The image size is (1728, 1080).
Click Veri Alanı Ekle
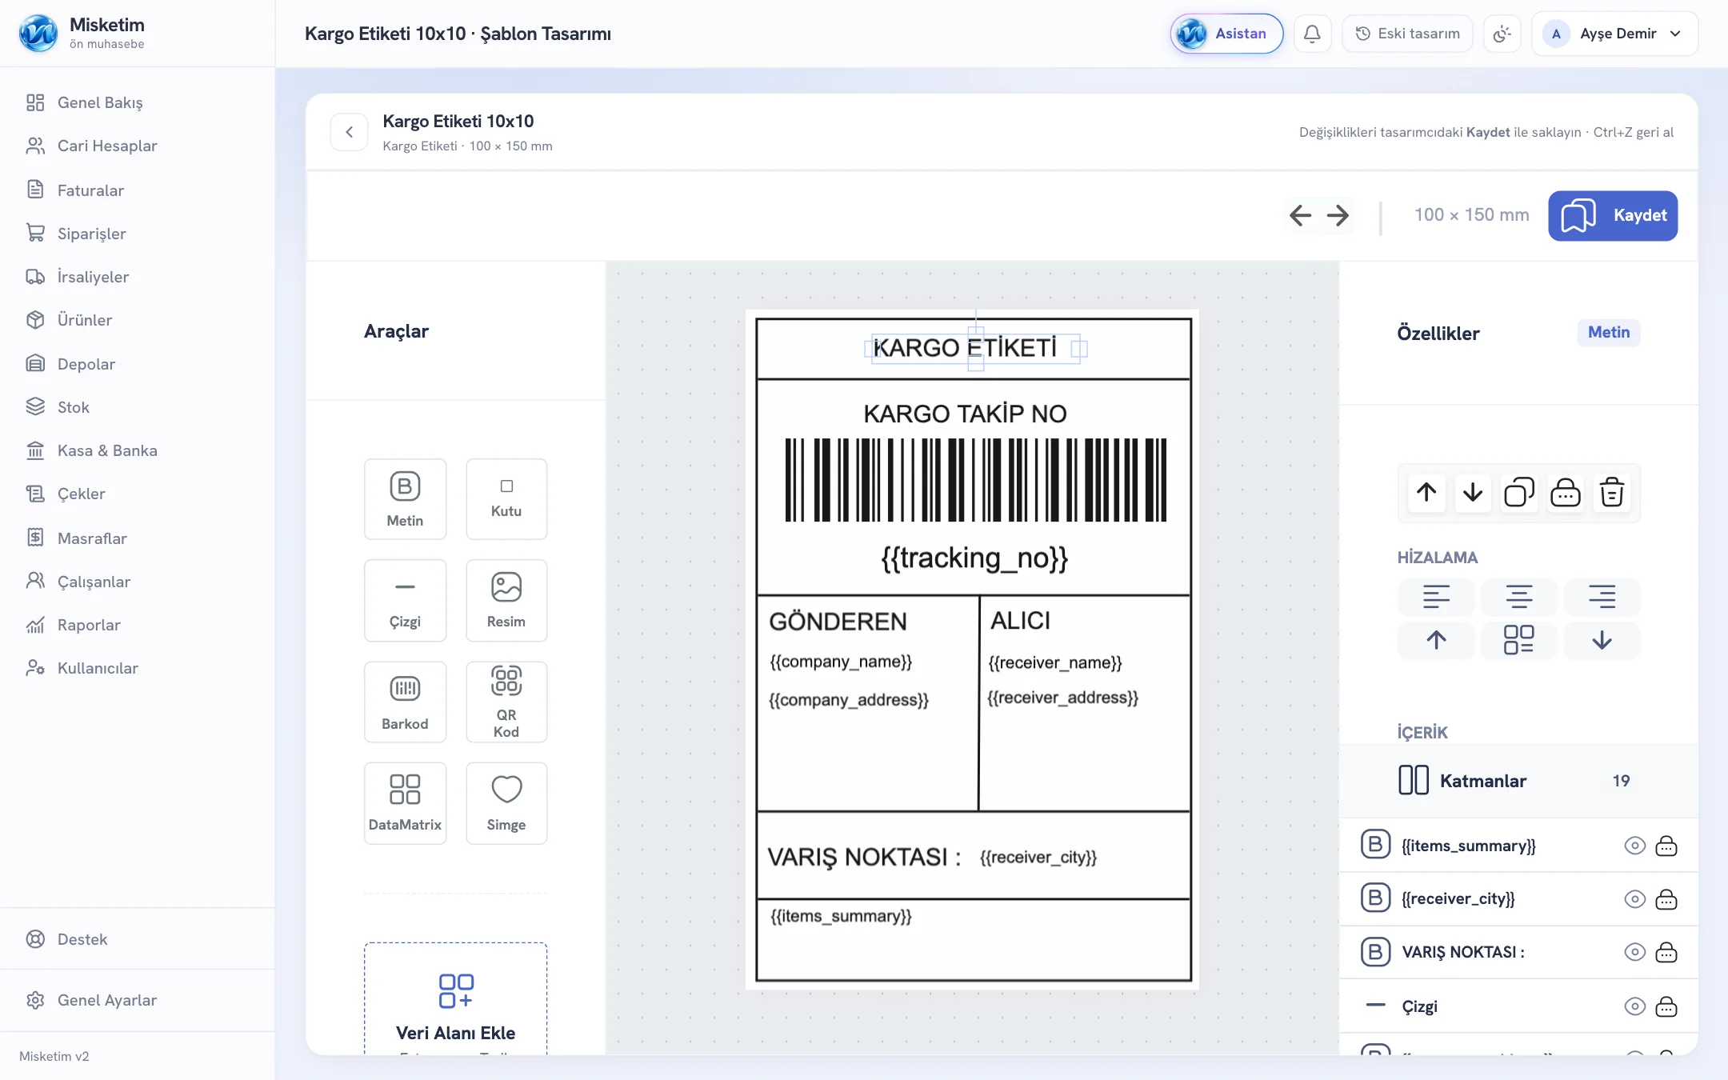click(x=455, y=998)
